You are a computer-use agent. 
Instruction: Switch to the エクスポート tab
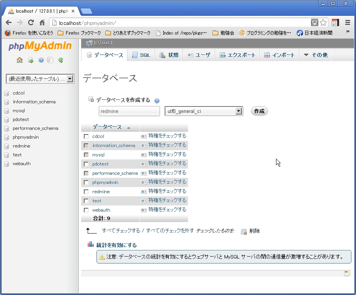(x=237, y=55)
